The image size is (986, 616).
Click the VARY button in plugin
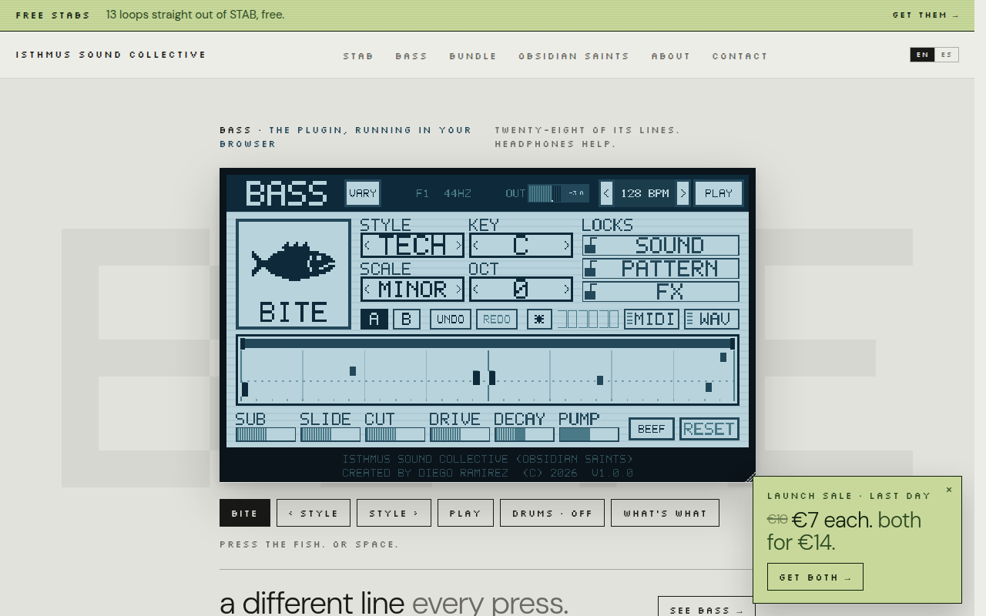pyautogui.click(x=363, y=193)
